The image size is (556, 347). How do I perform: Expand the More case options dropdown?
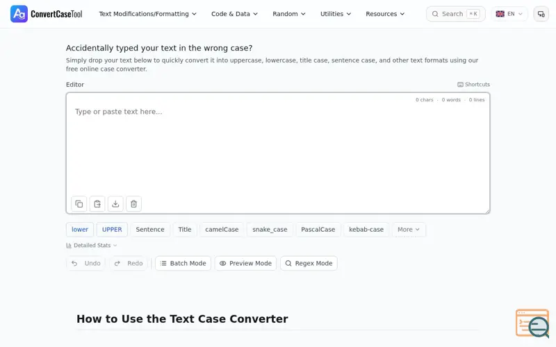(409, 230)
